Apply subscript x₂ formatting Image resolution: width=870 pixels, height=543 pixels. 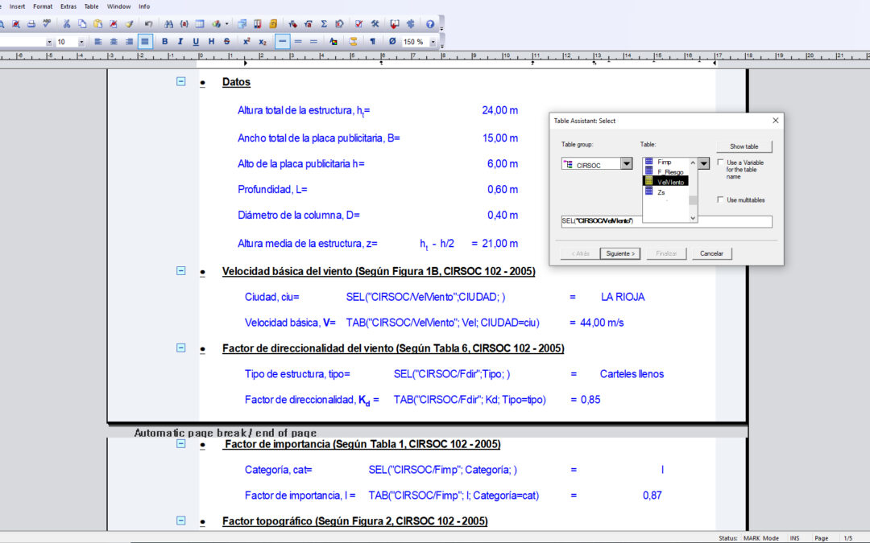[263, 42]
